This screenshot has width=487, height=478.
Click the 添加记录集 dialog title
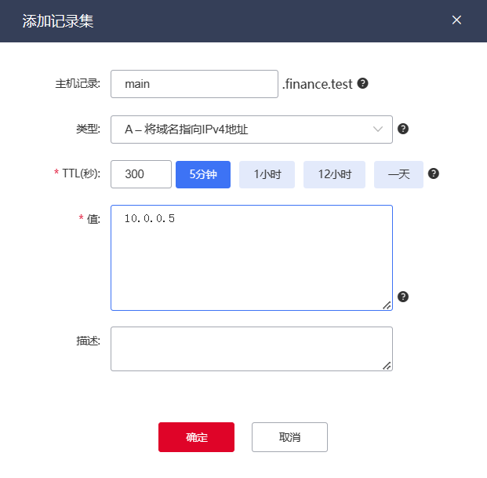[x=58, y=21]
